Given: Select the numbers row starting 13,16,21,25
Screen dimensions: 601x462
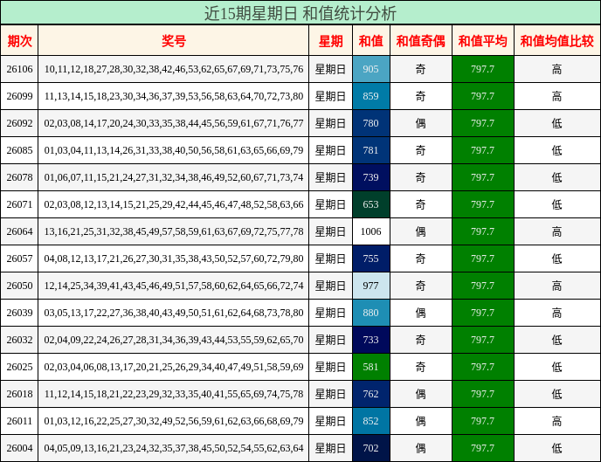Looking at the screenshot, I should [174, 231].
